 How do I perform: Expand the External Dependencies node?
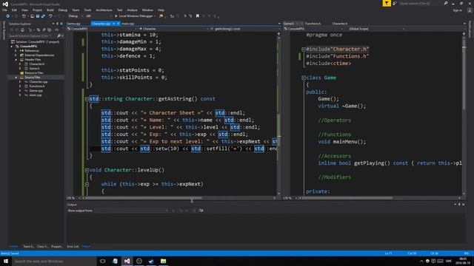pyautogui.click(x=16, y=55)
